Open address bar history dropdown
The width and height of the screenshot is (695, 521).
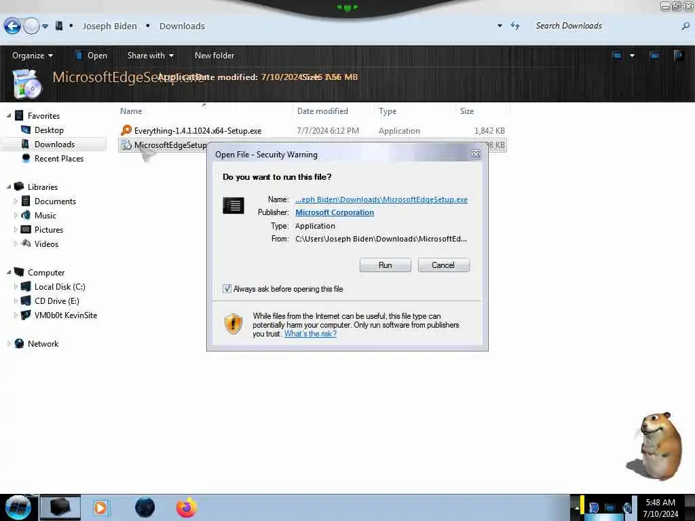pos(500,26)
